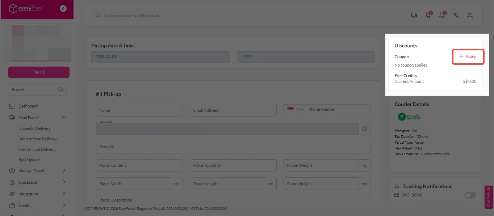
Task: Select On-Demand Delivery in sidebar
Action: coord(37,149)
